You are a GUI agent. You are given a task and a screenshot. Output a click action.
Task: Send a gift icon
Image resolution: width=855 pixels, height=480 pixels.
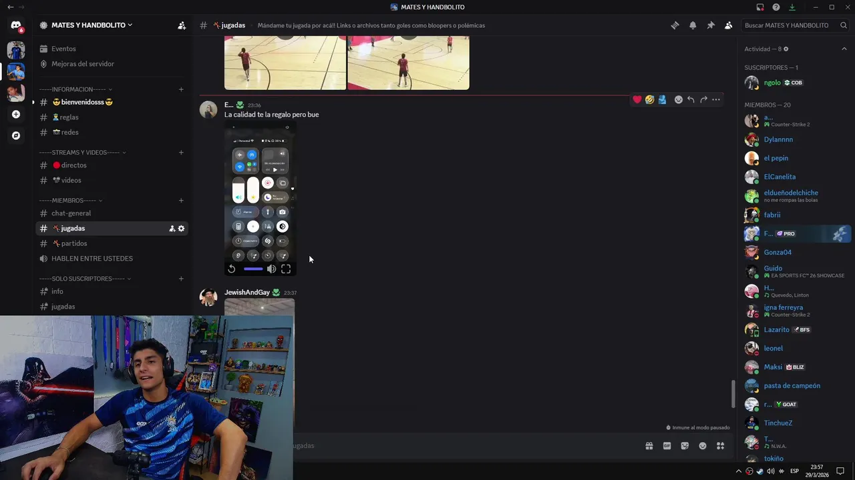[649, 446]
